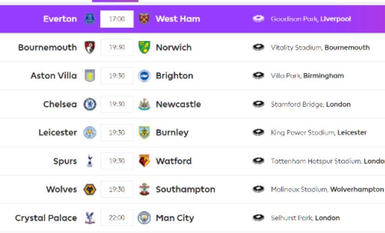The width and height of the screenshot is (385, 233).
Task: Click the Newcastle club crest
Action: click(144, 104)
